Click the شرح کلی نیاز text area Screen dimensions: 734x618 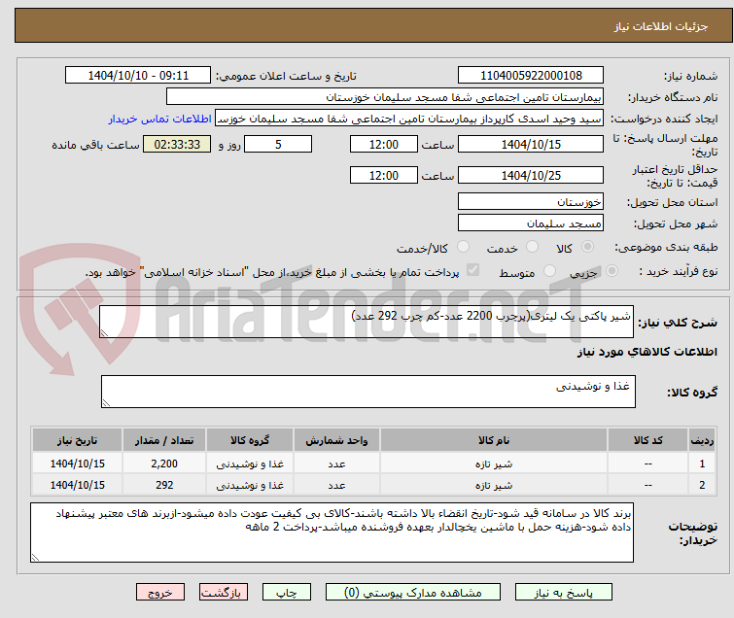coord(367,322)
